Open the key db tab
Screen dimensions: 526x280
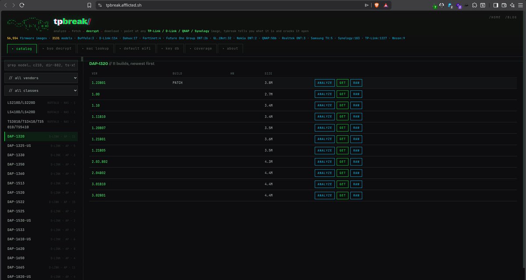coord(171,48)
